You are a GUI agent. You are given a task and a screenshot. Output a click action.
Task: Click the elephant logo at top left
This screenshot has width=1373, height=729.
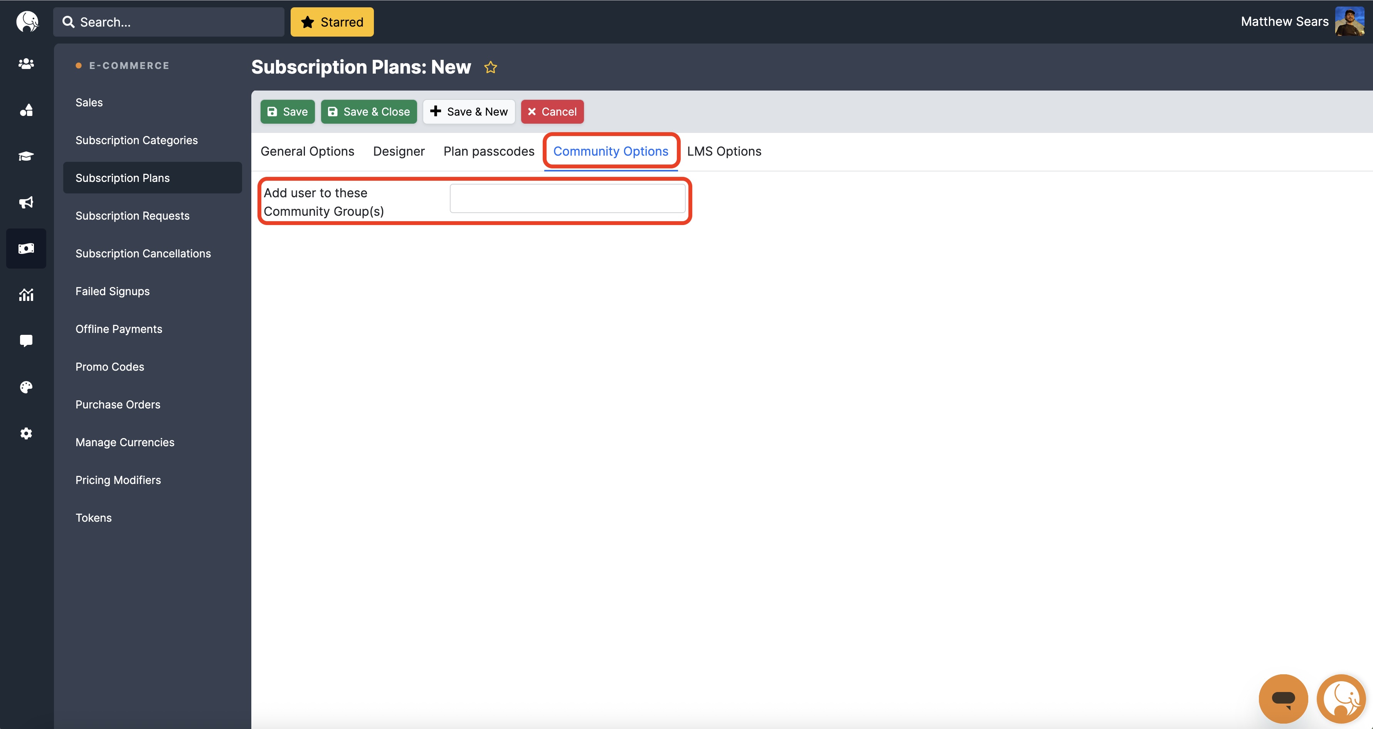[x=27, y=22]
